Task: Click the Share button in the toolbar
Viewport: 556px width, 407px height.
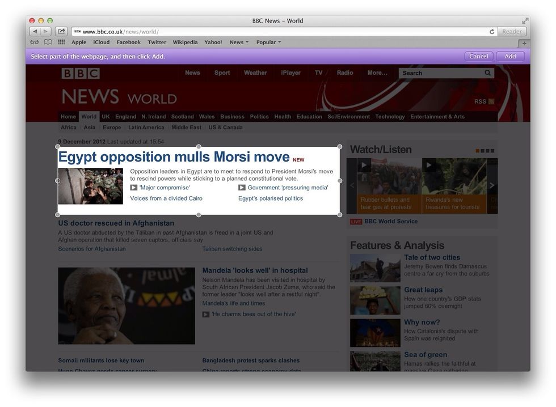Action: point(61,32)
